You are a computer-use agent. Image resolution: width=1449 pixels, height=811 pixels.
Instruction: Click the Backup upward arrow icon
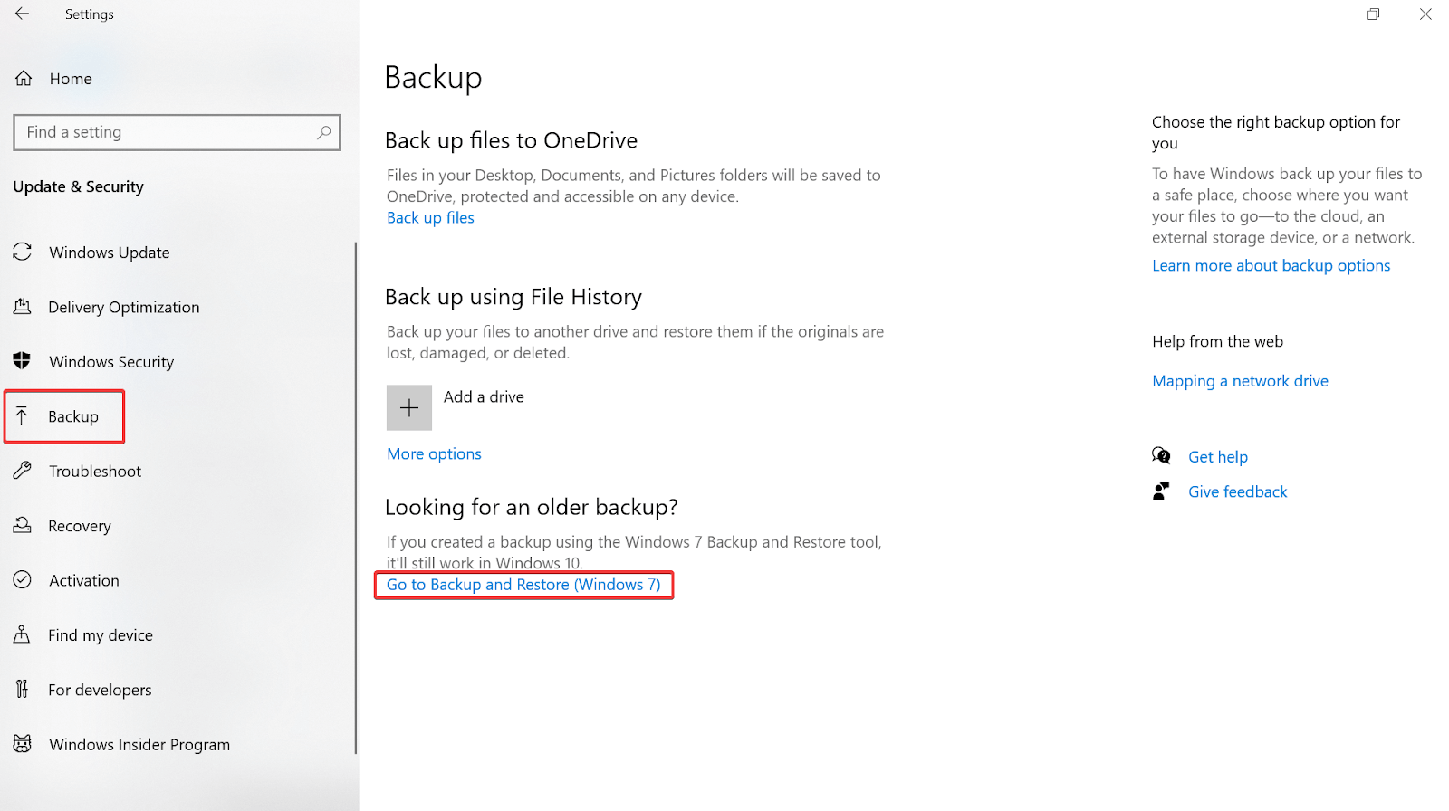(23, 416)
